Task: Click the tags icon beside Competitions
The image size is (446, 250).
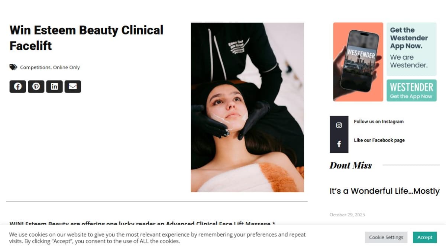Action: coord(13,67)
